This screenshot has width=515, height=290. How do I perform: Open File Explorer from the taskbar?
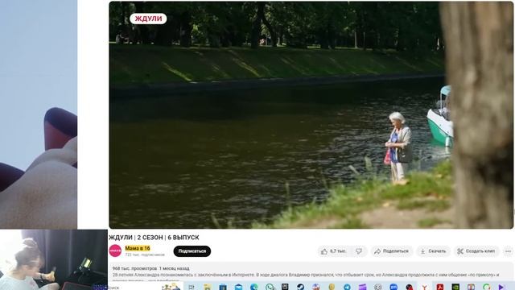pos(207,287)
